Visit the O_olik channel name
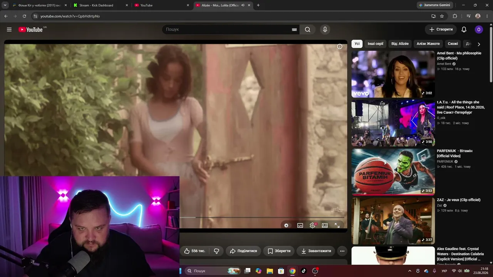The height and width of the screenshot is (277, 493). point(441,118)
